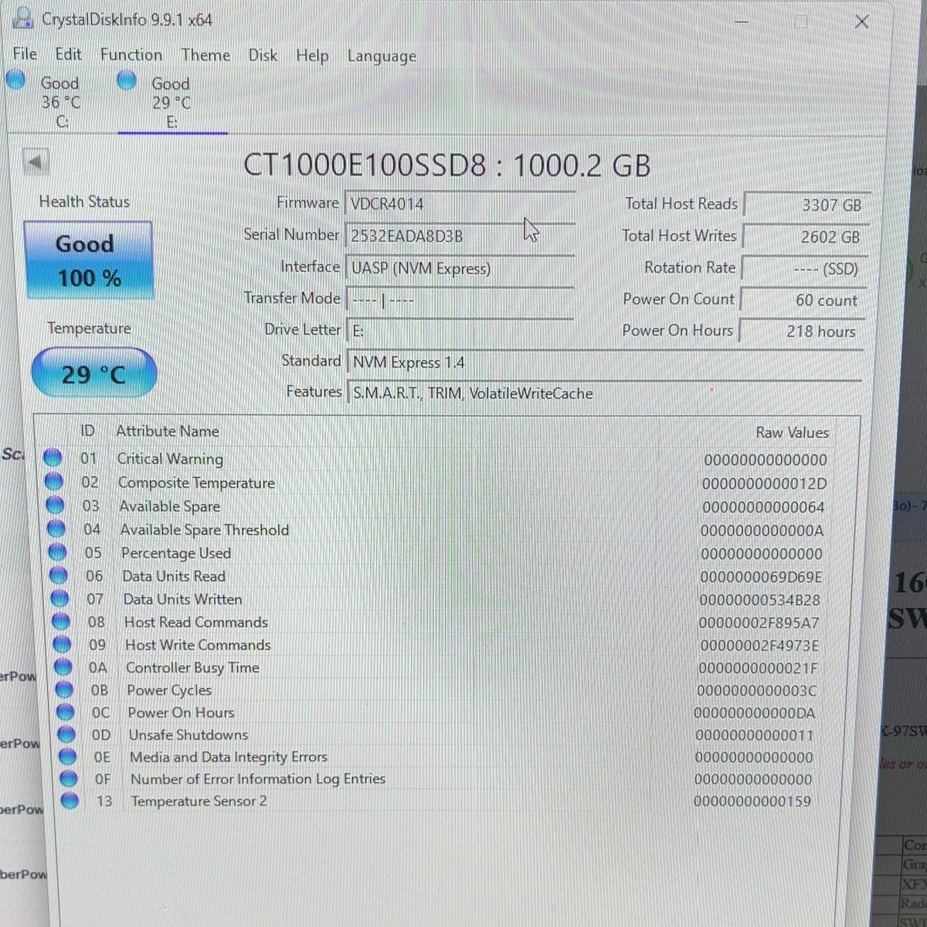
Task: Close the CrystalDiskInfo window
Action: (861, 22)
